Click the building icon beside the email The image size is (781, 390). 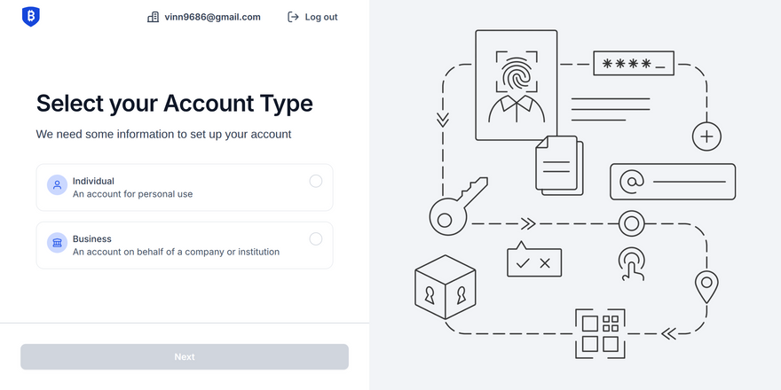point(153,17)
